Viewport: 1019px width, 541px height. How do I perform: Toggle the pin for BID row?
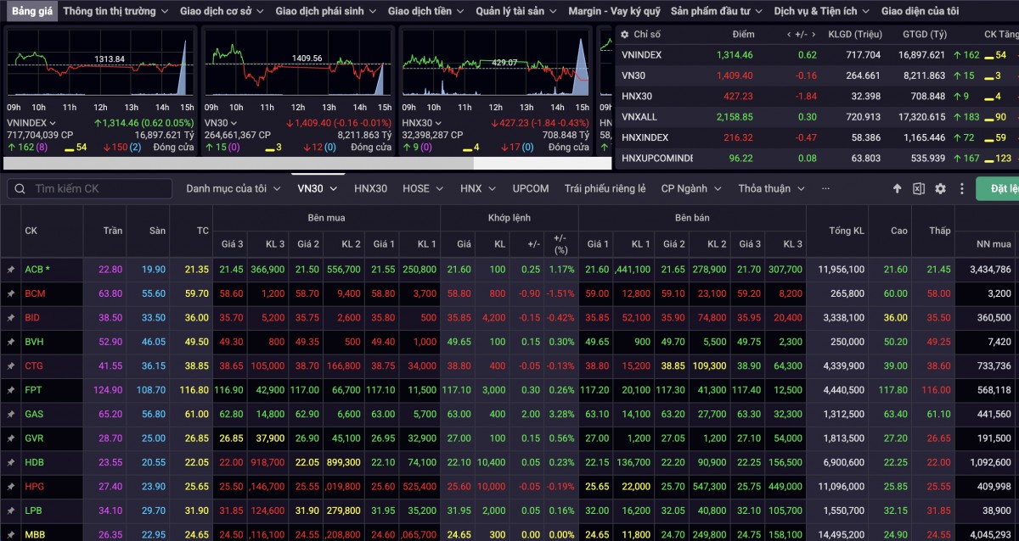pyautogui.click(x=11, y=318)
